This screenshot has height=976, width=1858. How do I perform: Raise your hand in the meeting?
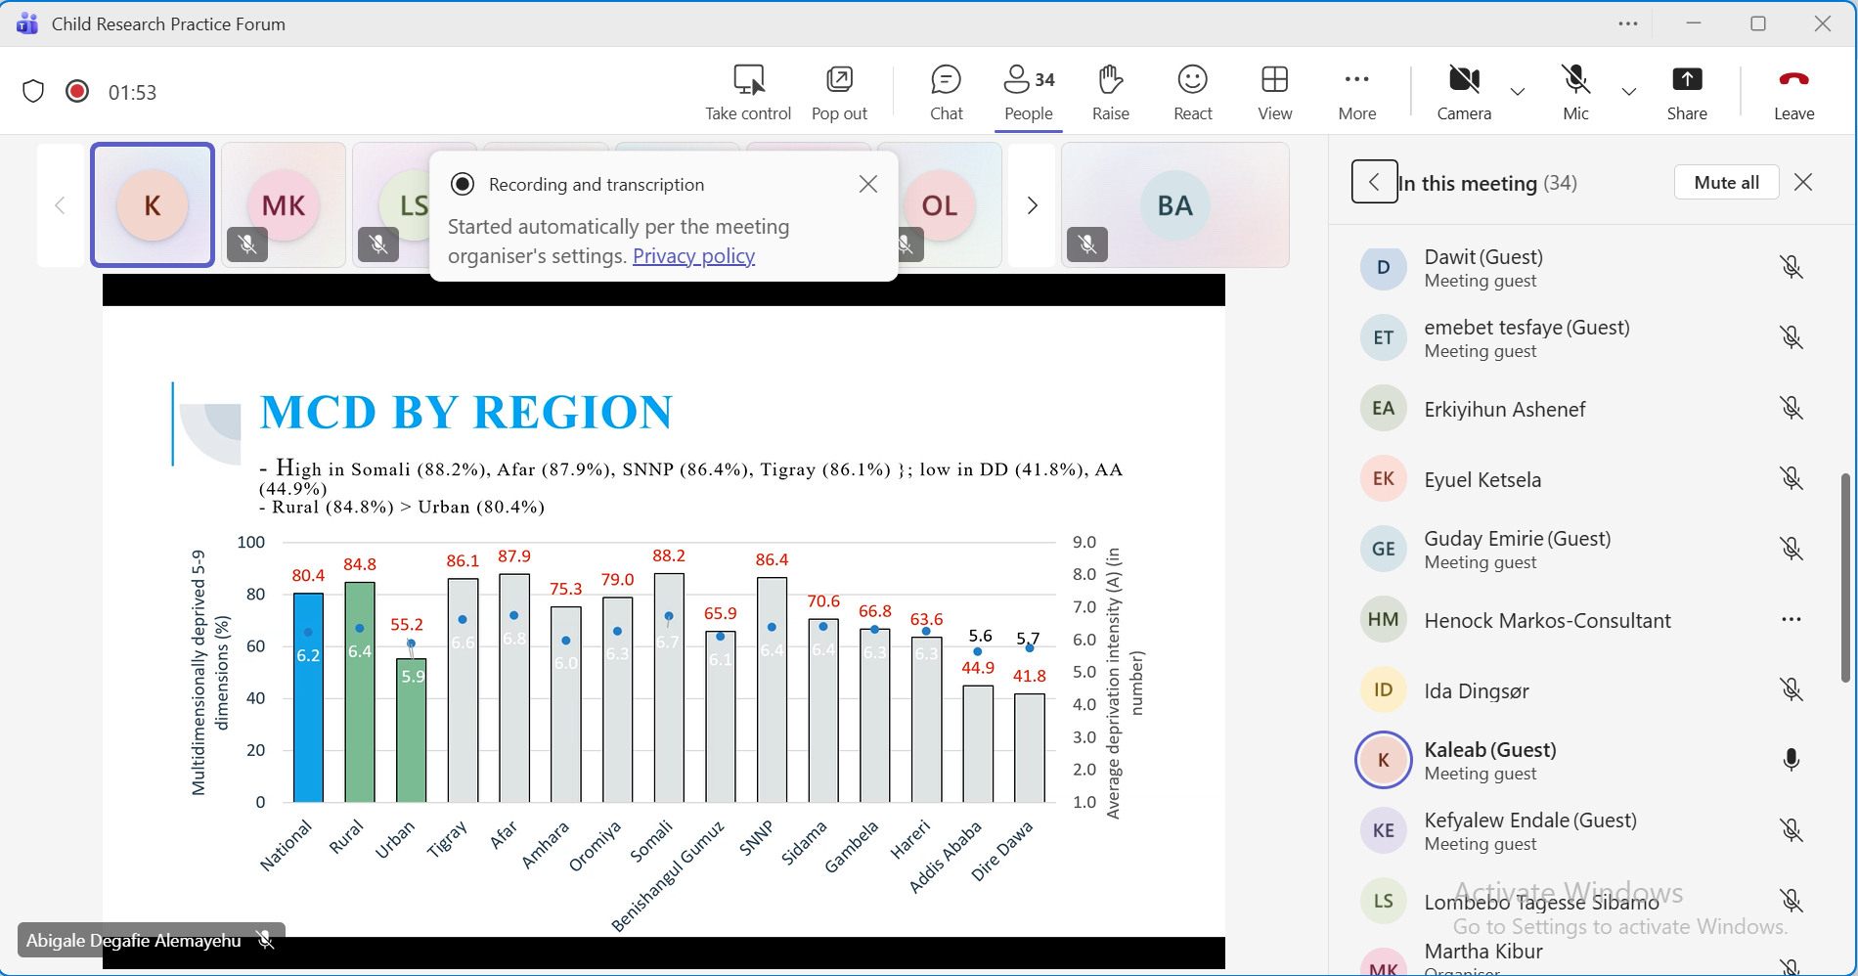1110,92
